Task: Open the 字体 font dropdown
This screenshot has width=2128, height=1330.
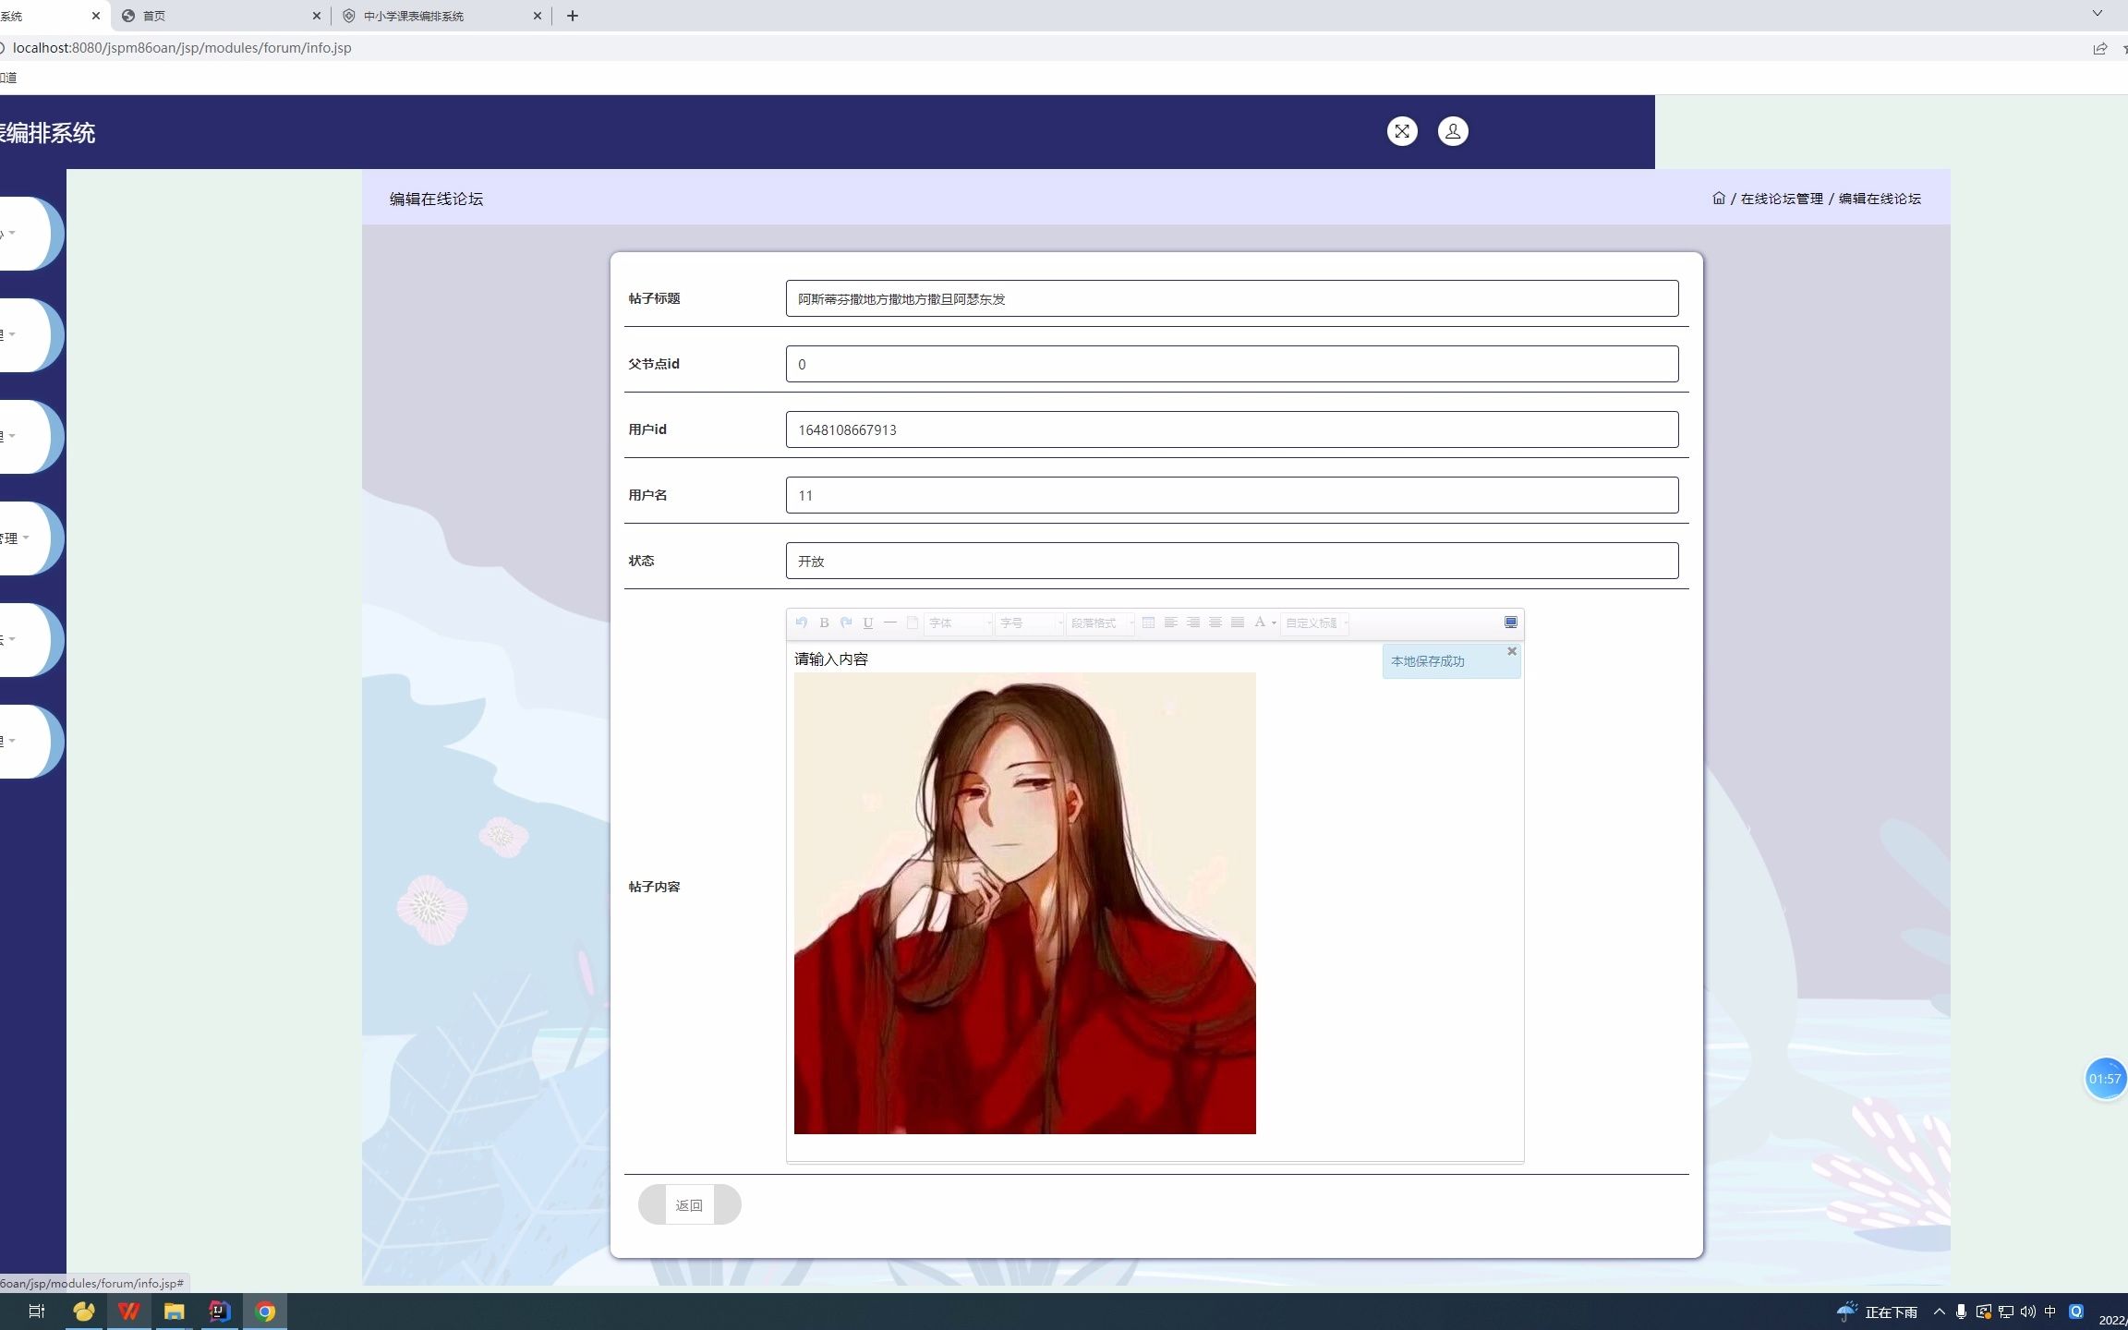Action: pyautogui.click(x=959, y=623)
